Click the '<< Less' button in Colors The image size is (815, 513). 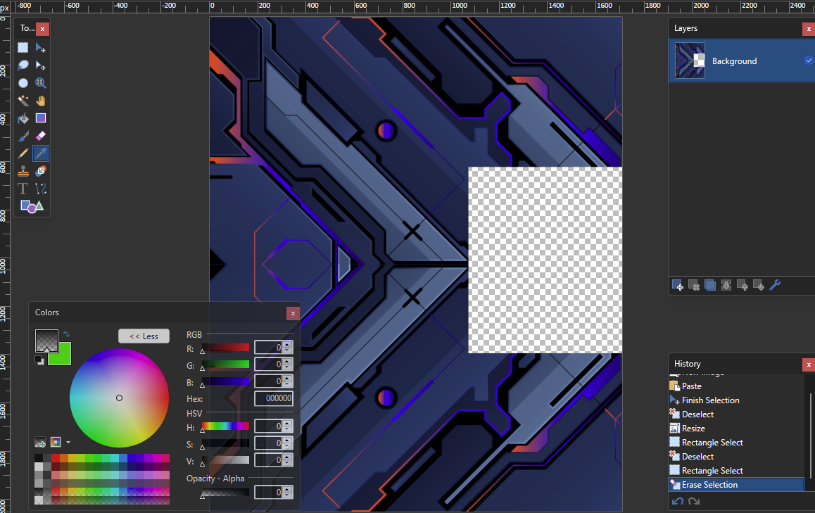(x=144, y=336)
